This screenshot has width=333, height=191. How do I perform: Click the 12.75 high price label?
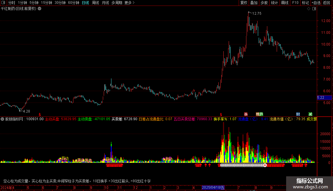pyautogui.click(x=257, y=13)
